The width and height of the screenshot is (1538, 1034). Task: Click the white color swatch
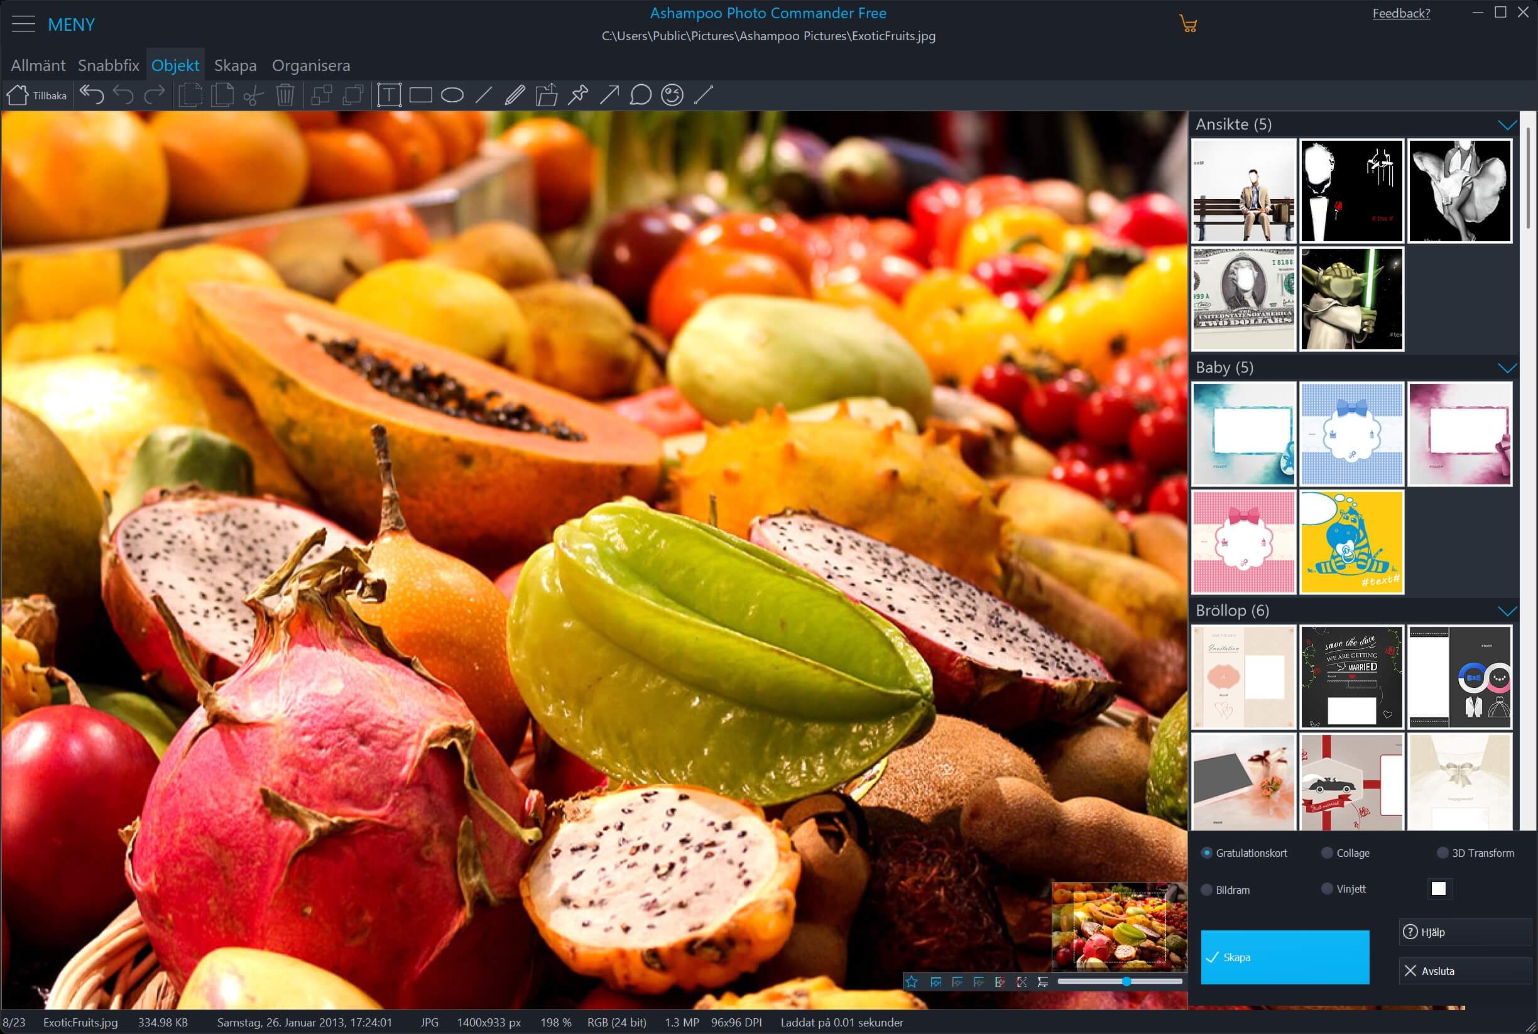point(1438,889)
